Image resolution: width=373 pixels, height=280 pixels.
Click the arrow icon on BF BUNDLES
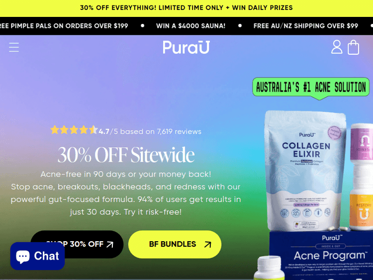point(208,244)
